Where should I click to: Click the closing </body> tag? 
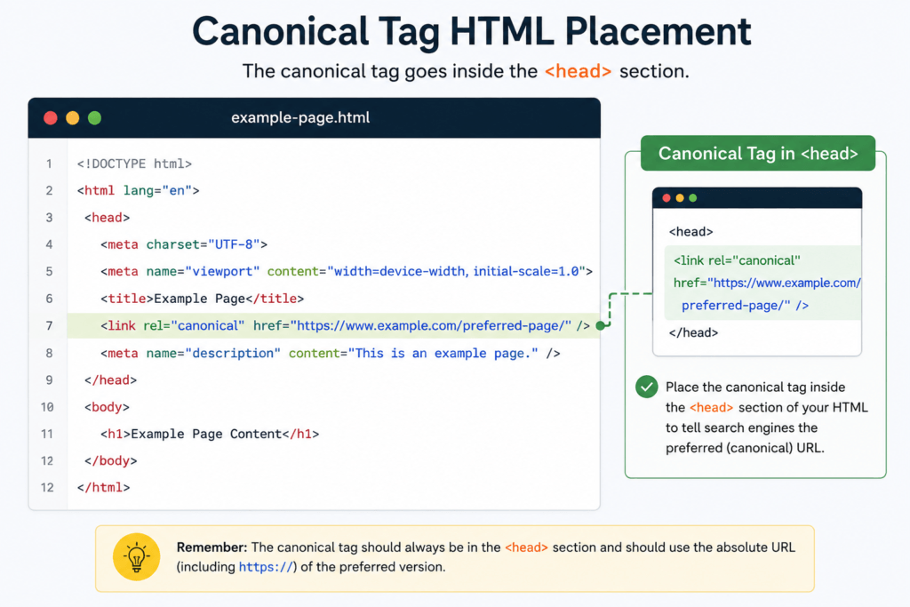click(110, 460)
